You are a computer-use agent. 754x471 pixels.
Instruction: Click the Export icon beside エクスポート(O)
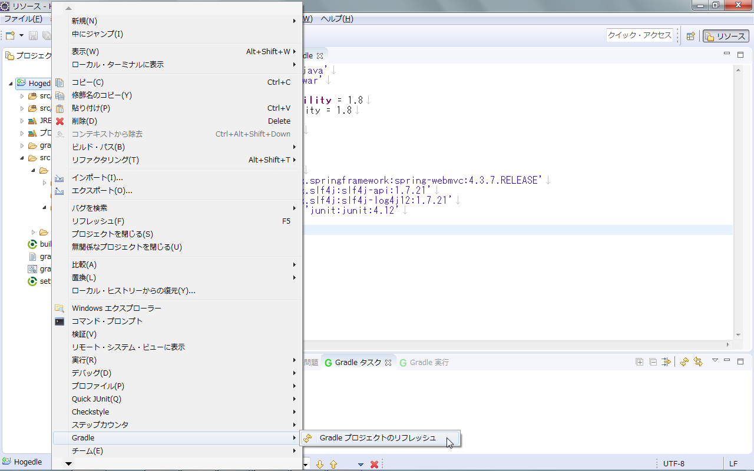(x=59, y=190)
